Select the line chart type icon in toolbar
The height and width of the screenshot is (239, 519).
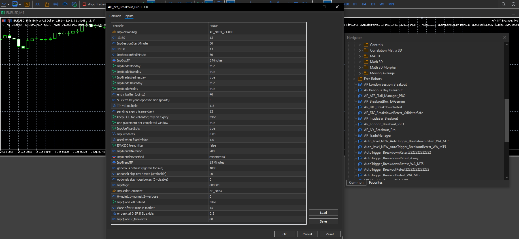click(x=4, y=4)
